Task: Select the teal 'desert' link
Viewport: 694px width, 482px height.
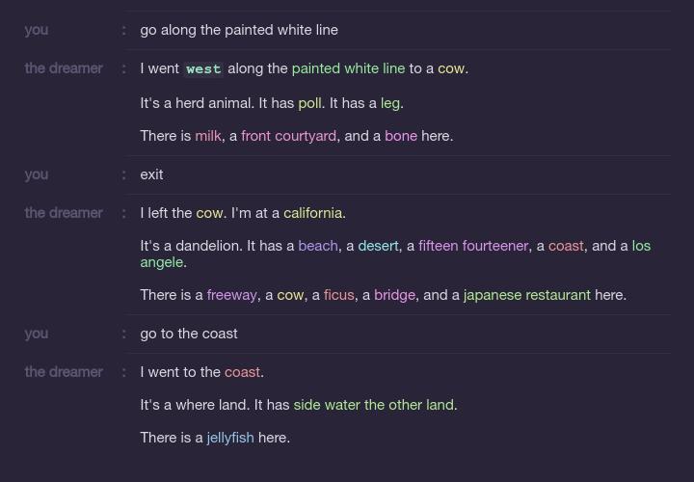Action: (379, 246)
